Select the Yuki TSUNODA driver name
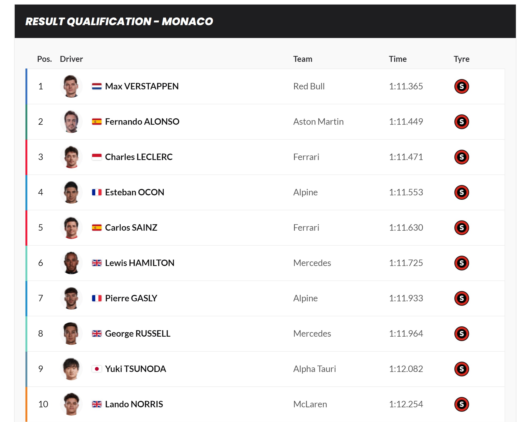 [136, 369]
